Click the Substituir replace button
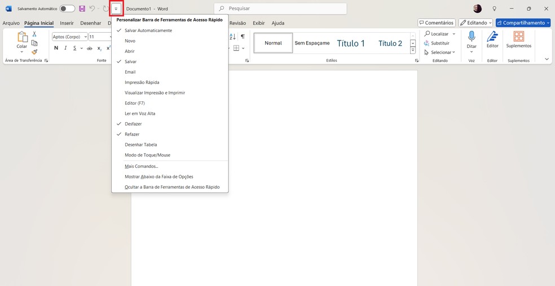The height and width of the screenshot is (286, 555). [437, 43]
